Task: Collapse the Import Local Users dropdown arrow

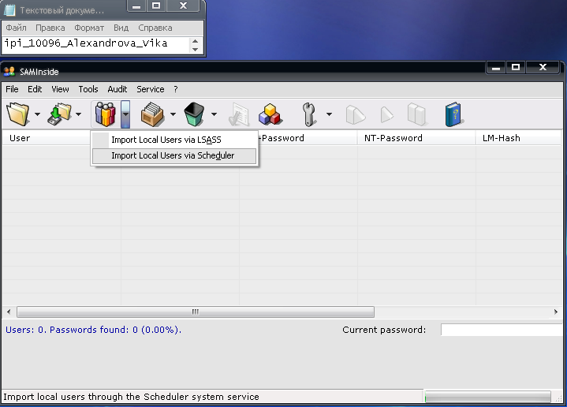Action: pyautogui.click(x=125, y=114)
